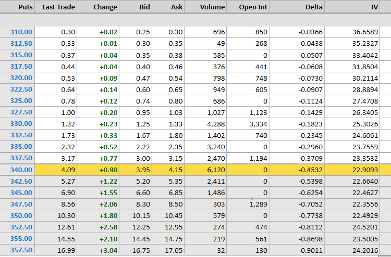Open the 330.00 strike put
This screenshot has height=257, width=391.
21,124
